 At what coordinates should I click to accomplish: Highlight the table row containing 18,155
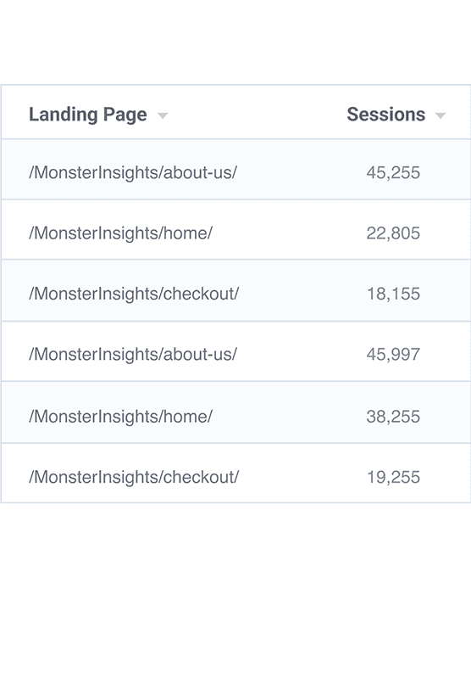(x=235, y=290)
